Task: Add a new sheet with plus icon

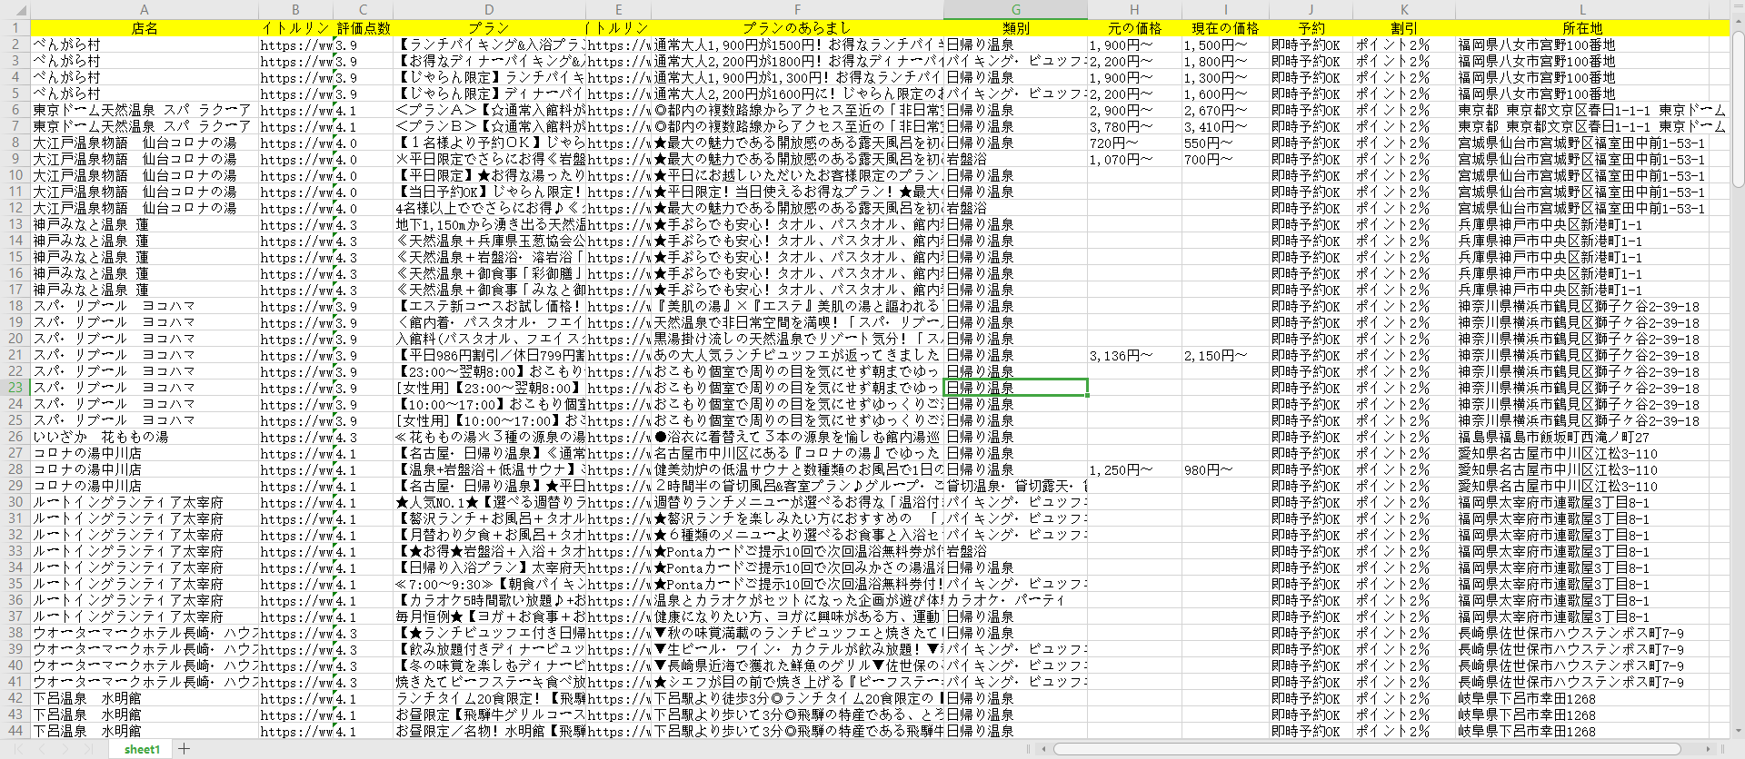Action: (184, 749)
